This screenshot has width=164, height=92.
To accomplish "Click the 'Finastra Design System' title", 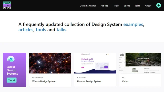I will 89,81.
